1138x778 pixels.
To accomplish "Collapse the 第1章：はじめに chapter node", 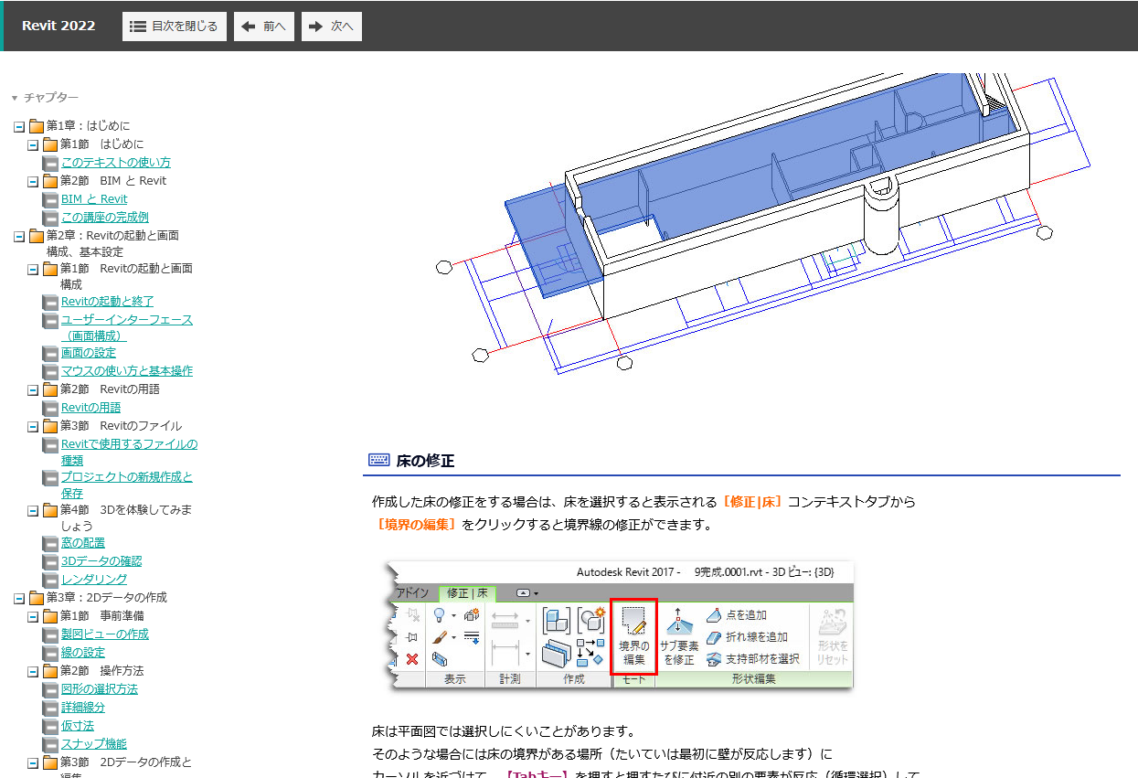I will 19,126.
